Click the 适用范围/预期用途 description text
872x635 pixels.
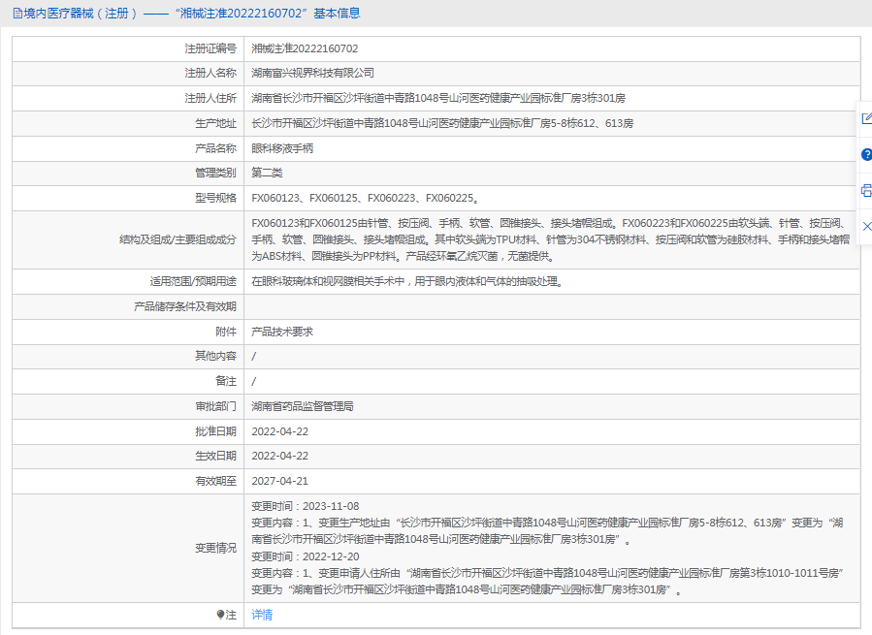click(406, 282)
